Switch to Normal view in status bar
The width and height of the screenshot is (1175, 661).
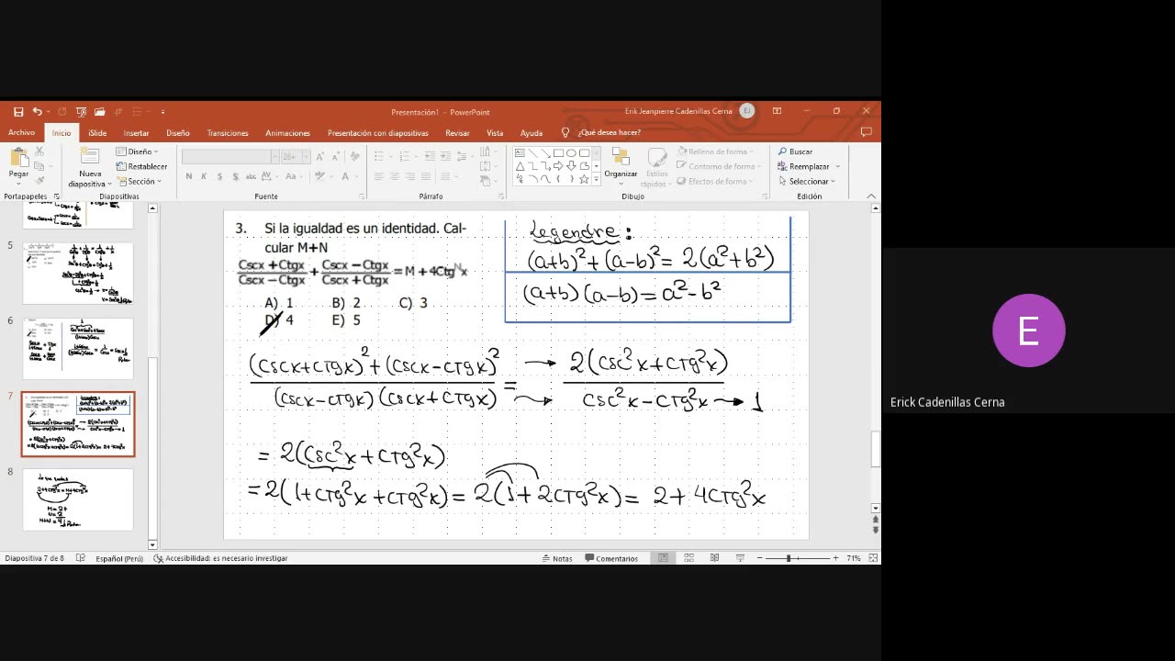coord(663,558)
